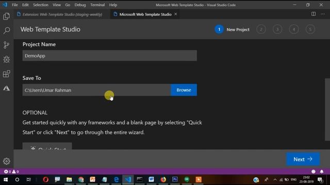Image resolution: width=330 pixels, height=185 pixels.
Task: Click the Project Name field with DemoApp
Action: coord(110,55)
